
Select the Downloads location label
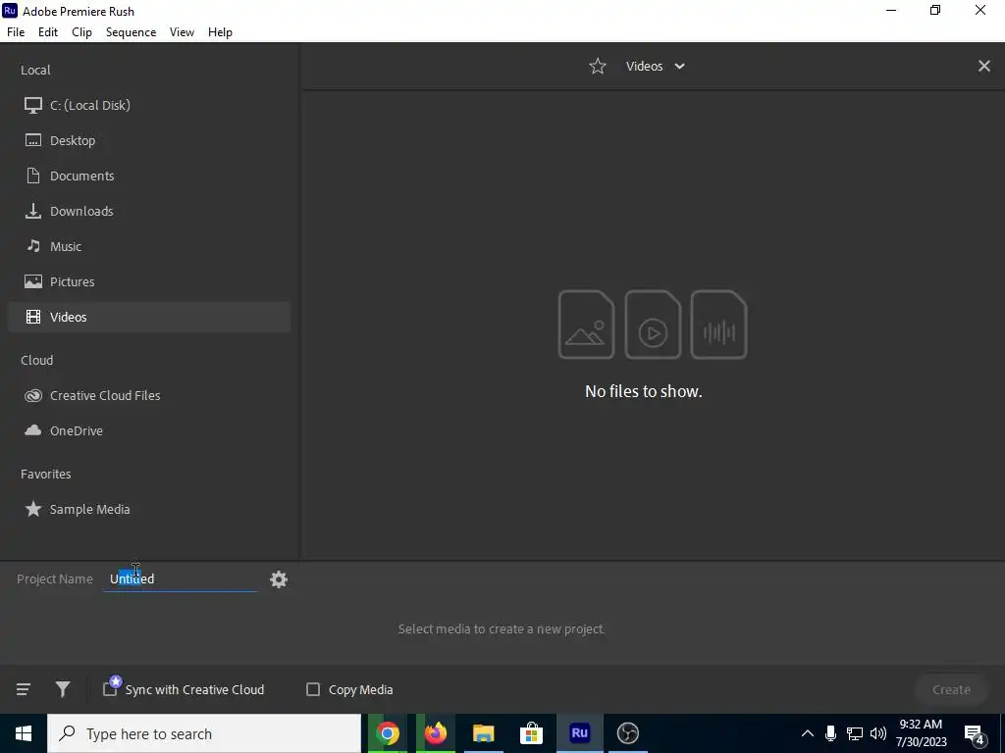81,212
